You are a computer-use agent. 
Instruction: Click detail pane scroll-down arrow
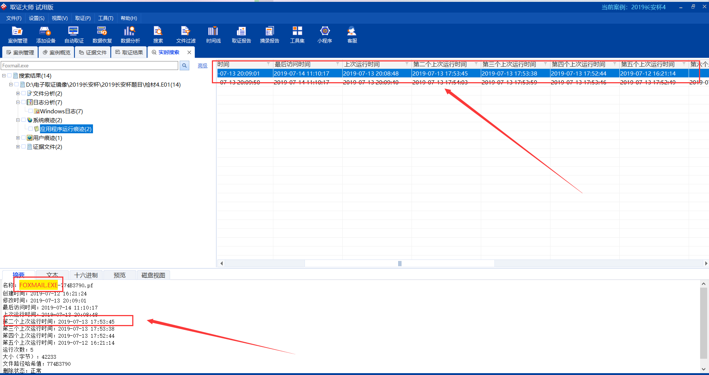703,369
